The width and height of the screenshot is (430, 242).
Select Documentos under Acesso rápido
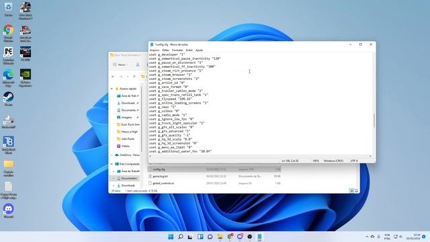pyautogui.click(x=128, y=110)
